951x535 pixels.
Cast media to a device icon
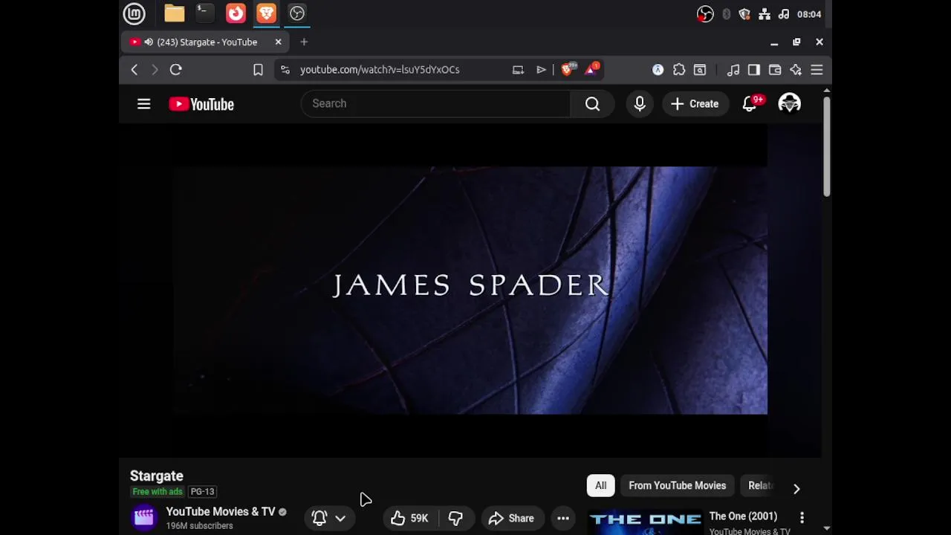point(518,70)
